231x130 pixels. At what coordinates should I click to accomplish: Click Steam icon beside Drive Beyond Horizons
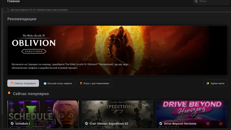(161, 124)
